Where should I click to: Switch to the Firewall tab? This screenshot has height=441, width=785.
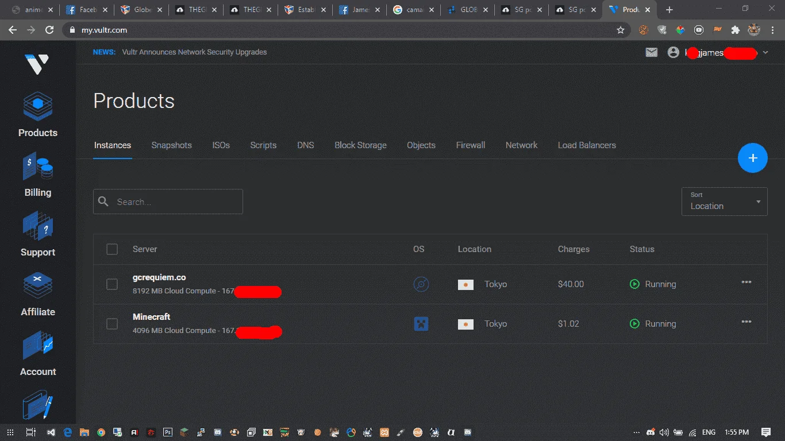click(471, 145)
